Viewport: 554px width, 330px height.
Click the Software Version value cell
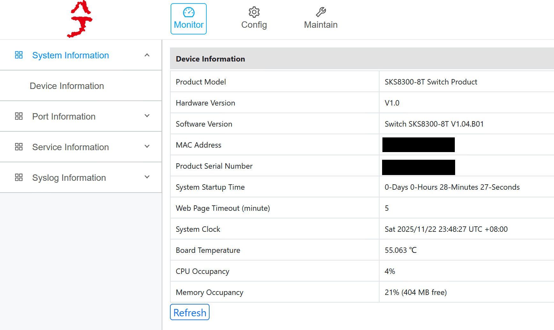point(434,124)
